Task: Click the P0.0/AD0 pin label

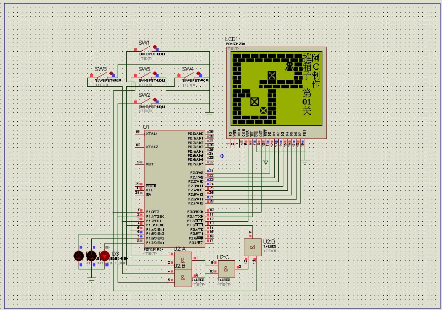Action: pos(196,134)
